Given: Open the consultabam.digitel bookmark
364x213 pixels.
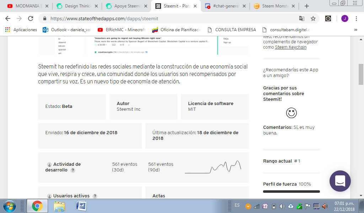Looking at the screenshot, I should (286, 30).
